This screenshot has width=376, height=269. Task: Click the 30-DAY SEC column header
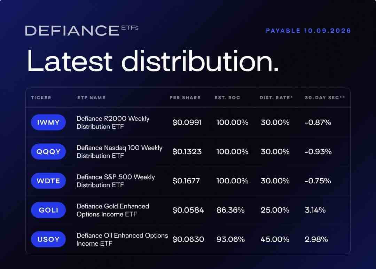[325, 97]
